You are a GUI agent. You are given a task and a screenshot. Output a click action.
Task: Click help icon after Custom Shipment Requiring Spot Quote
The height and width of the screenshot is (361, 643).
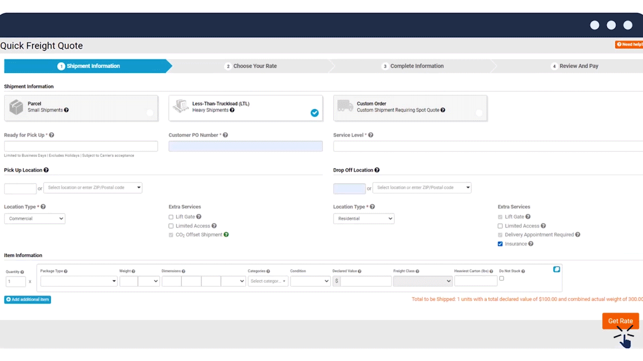coord(443,110)
